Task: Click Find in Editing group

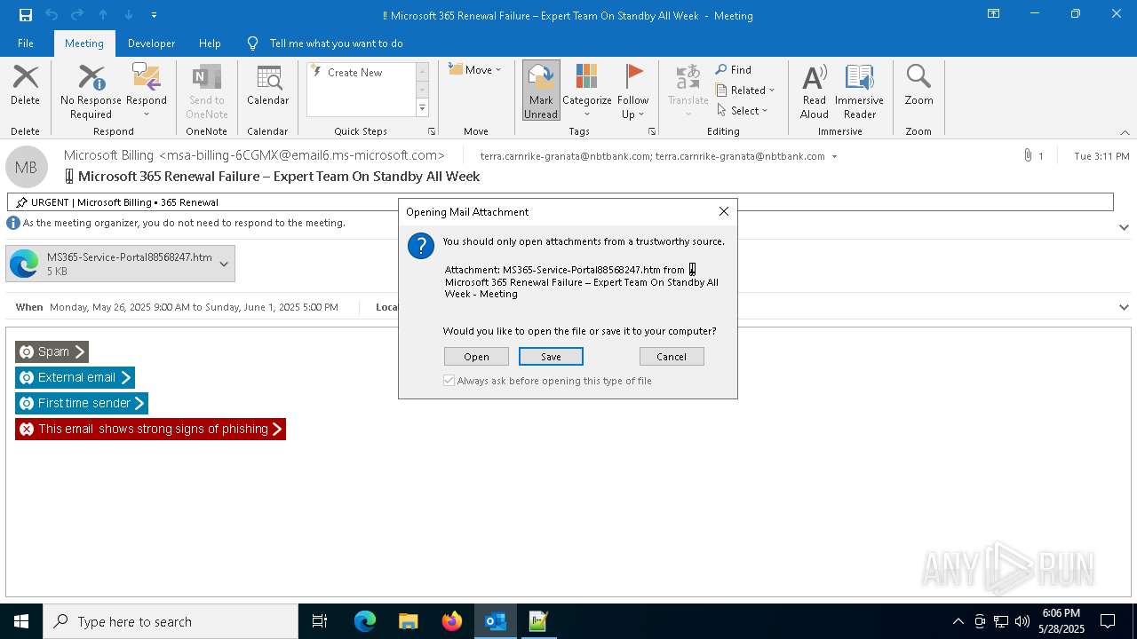Action: pyautogui.click(x=734, y=70)
